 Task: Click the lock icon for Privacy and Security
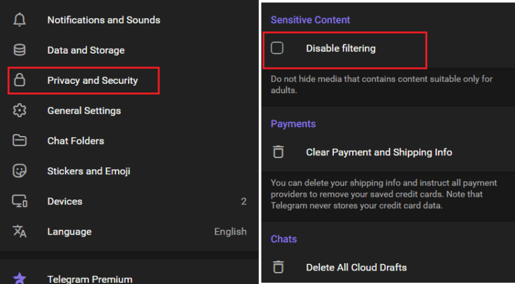tap(19, 80)
